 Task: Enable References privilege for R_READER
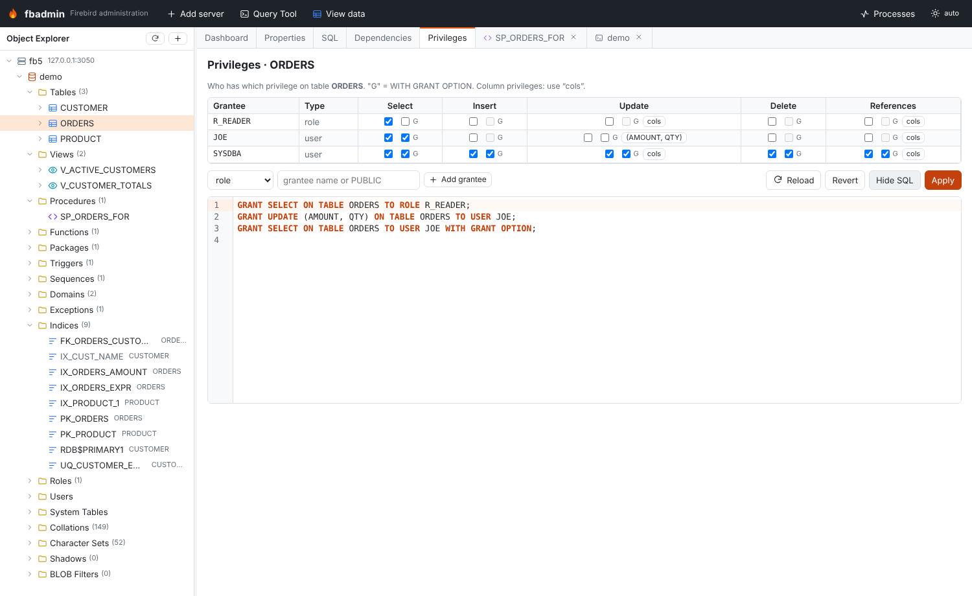pyautogui.click(x=868, y=121)
